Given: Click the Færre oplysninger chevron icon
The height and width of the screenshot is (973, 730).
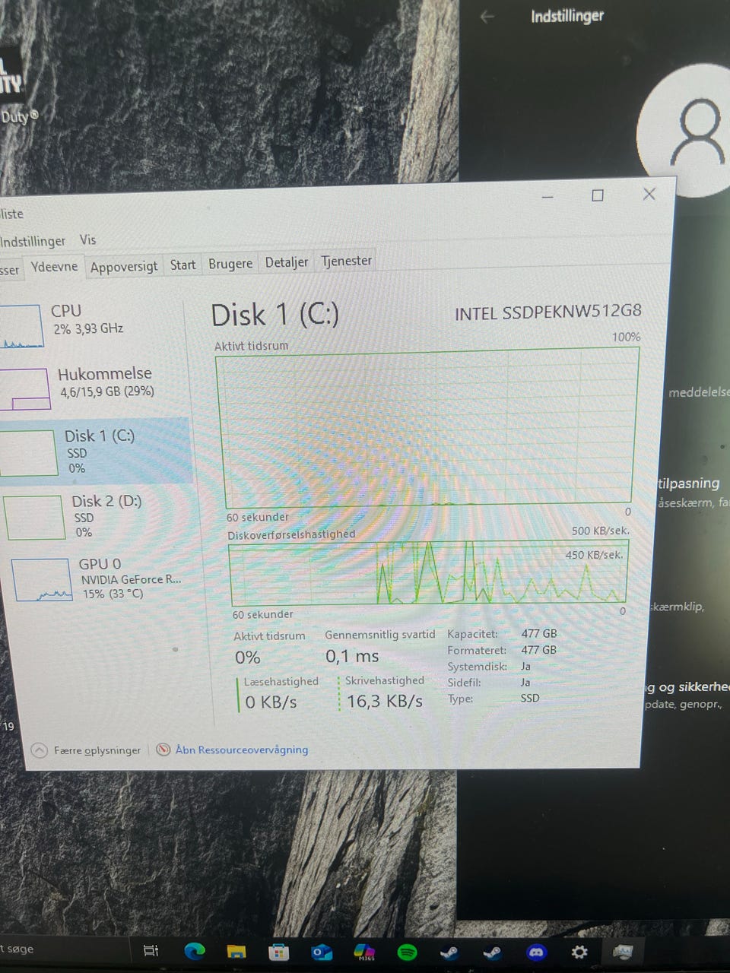Looking at the screenshot, I should [39, 750].
